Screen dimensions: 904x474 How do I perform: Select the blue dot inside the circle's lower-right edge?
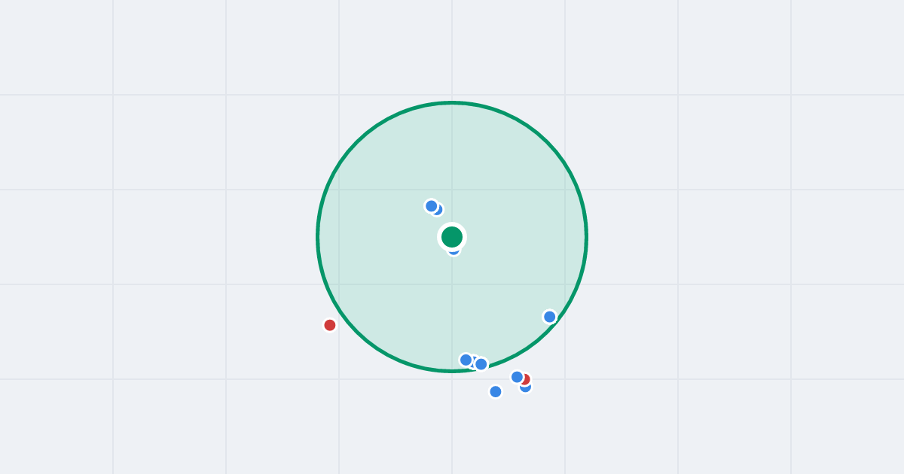tap(550, 317)
